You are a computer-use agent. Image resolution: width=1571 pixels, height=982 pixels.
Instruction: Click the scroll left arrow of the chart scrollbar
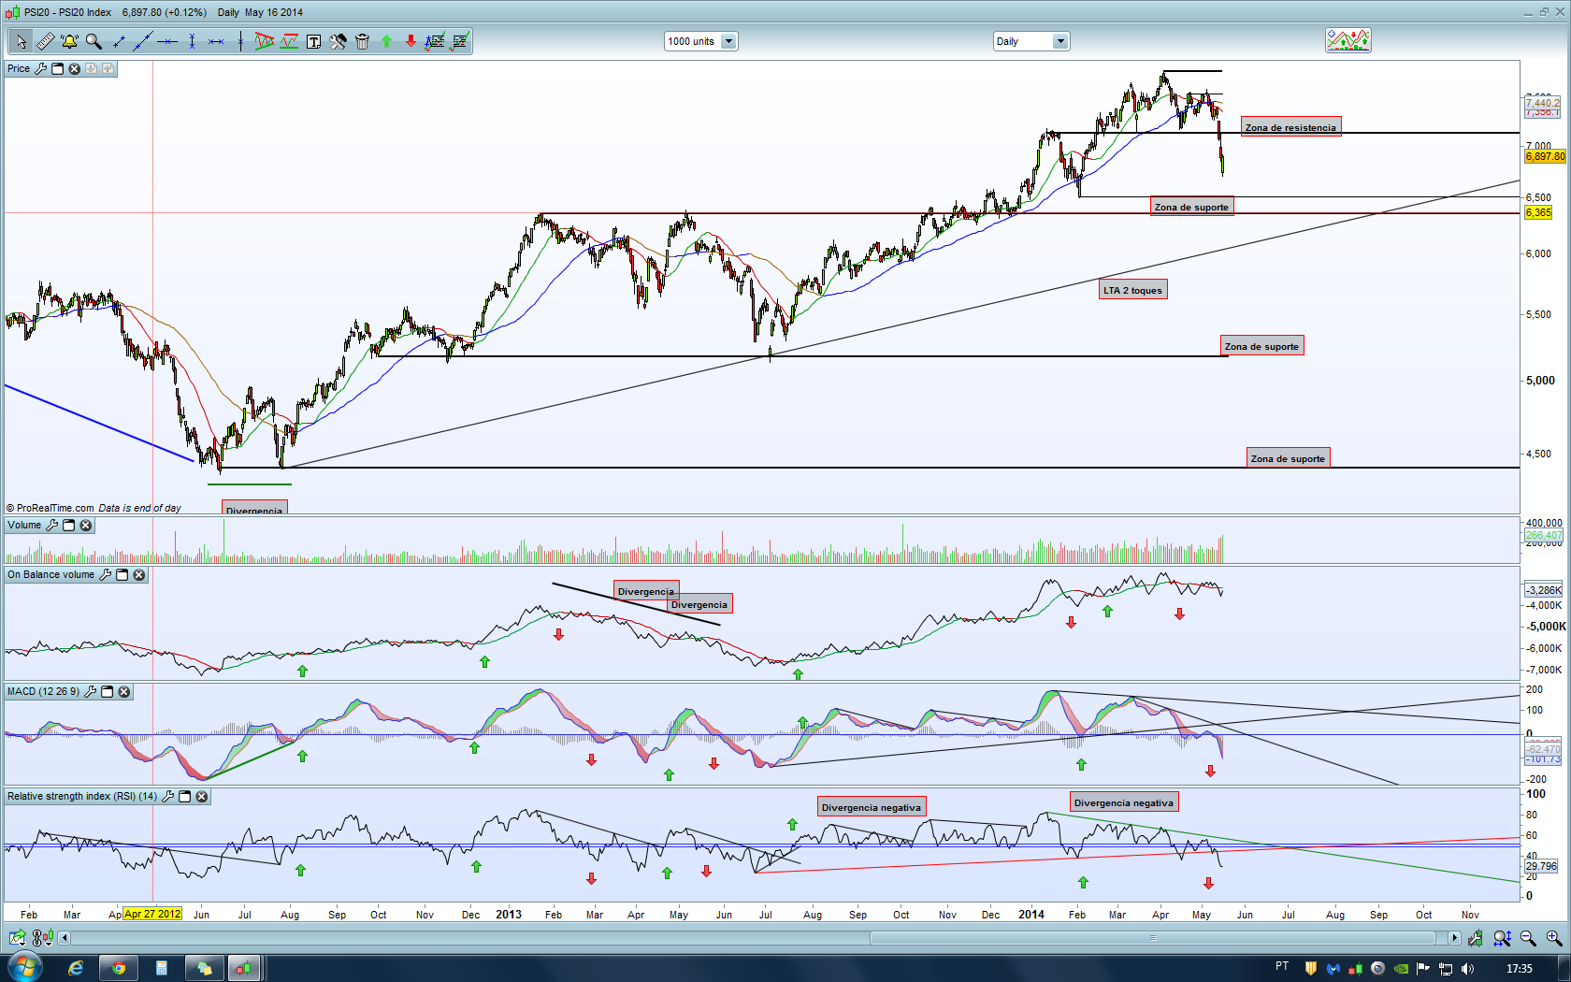[x=65, y=937]
